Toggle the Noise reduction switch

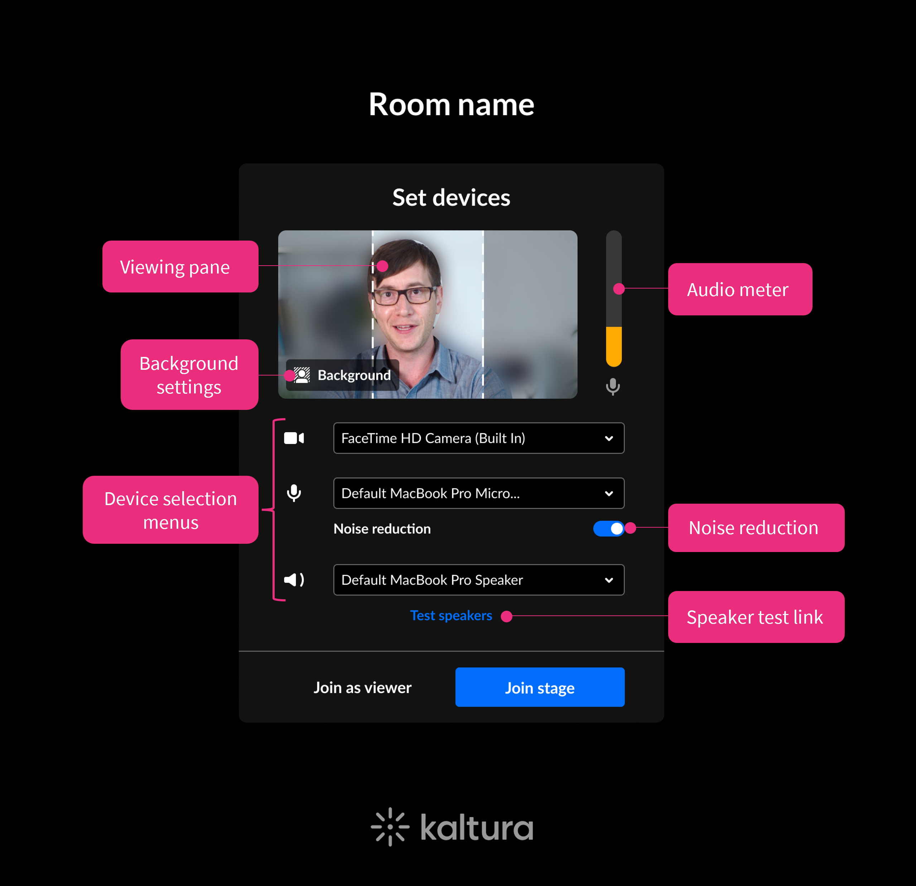coord(608,528)
